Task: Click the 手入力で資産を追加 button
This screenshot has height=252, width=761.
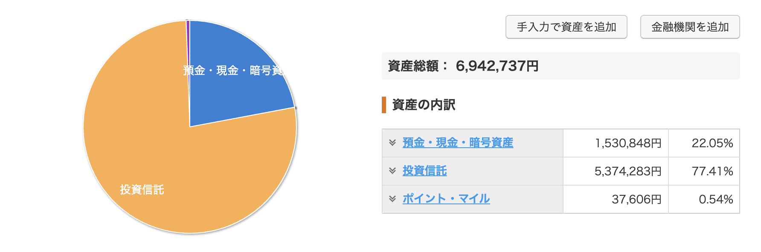Action: [566, 27]
